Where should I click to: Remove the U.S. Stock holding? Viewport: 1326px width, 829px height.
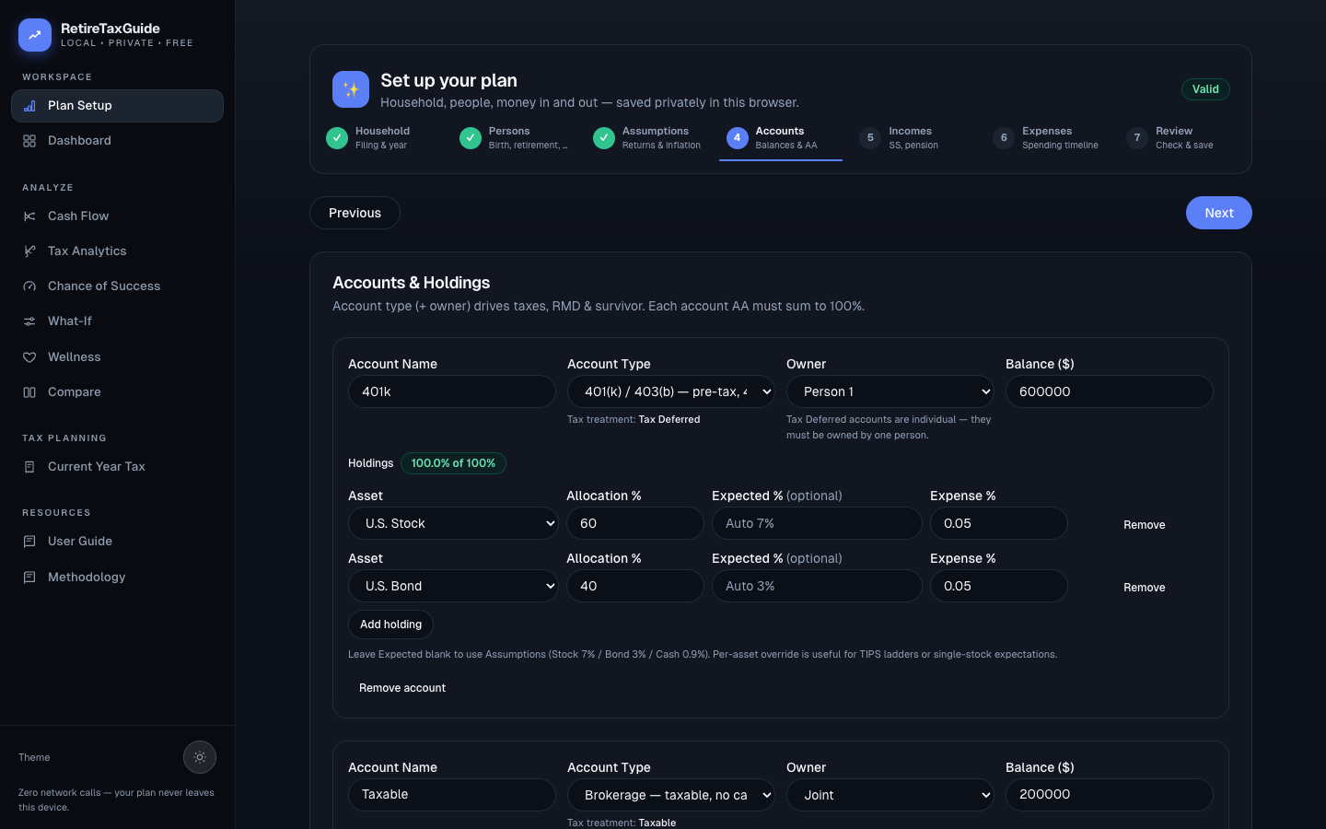pyautogui.click(x=1145, y=525)
